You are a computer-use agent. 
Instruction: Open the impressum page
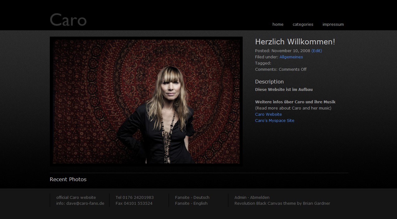coord(333,24)
